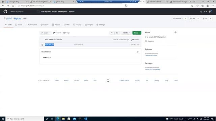Open the Packages heading link
The width and height of the screenshot is (216, 121).
(148, 64)
